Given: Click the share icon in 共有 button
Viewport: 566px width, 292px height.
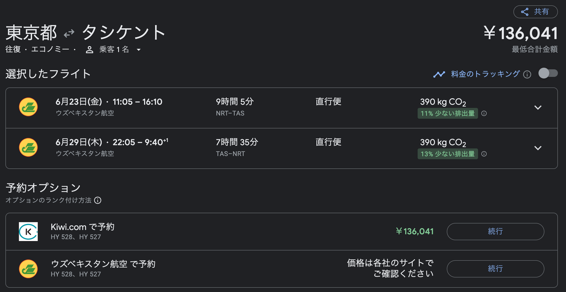Looking at the screenshot, I should [525, 12].
